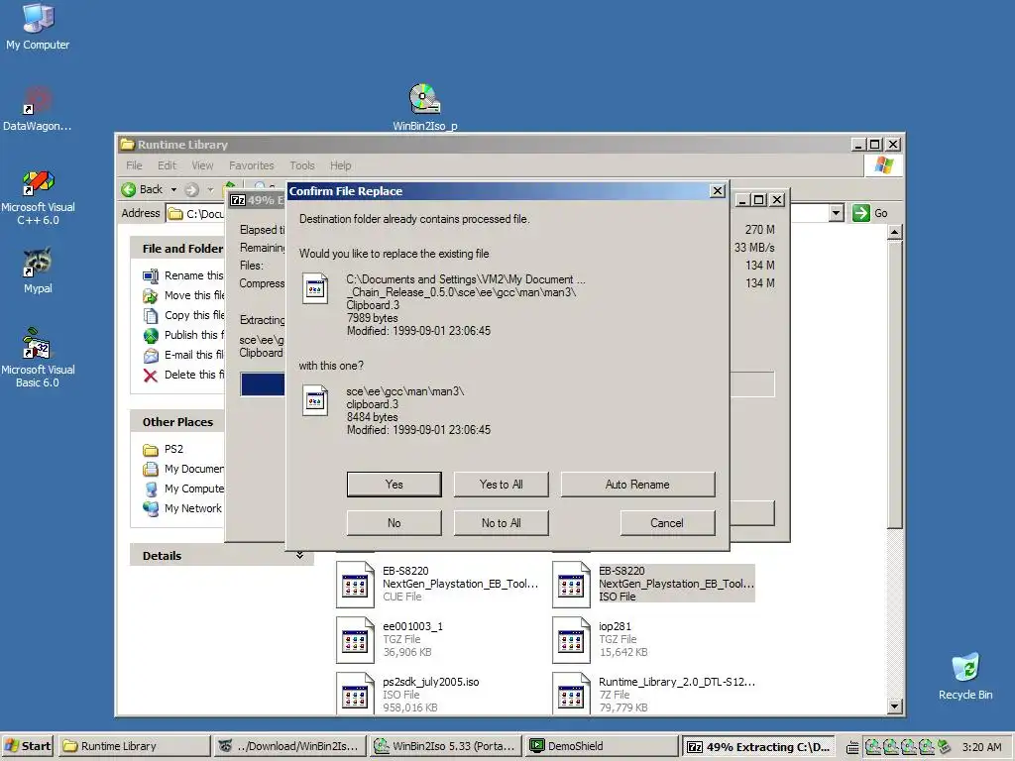Open Address bar dropdown arrow
1015x761 pixels.
coord(837,213)
